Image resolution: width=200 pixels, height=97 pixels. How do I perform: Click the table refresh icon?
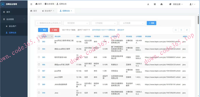pyautogui.click(x=181, y=30)
